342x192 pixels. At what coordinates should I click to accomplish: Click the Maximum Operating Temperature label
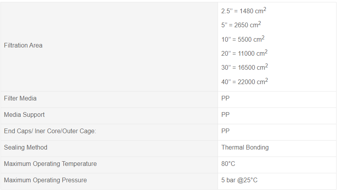point(50,164)
